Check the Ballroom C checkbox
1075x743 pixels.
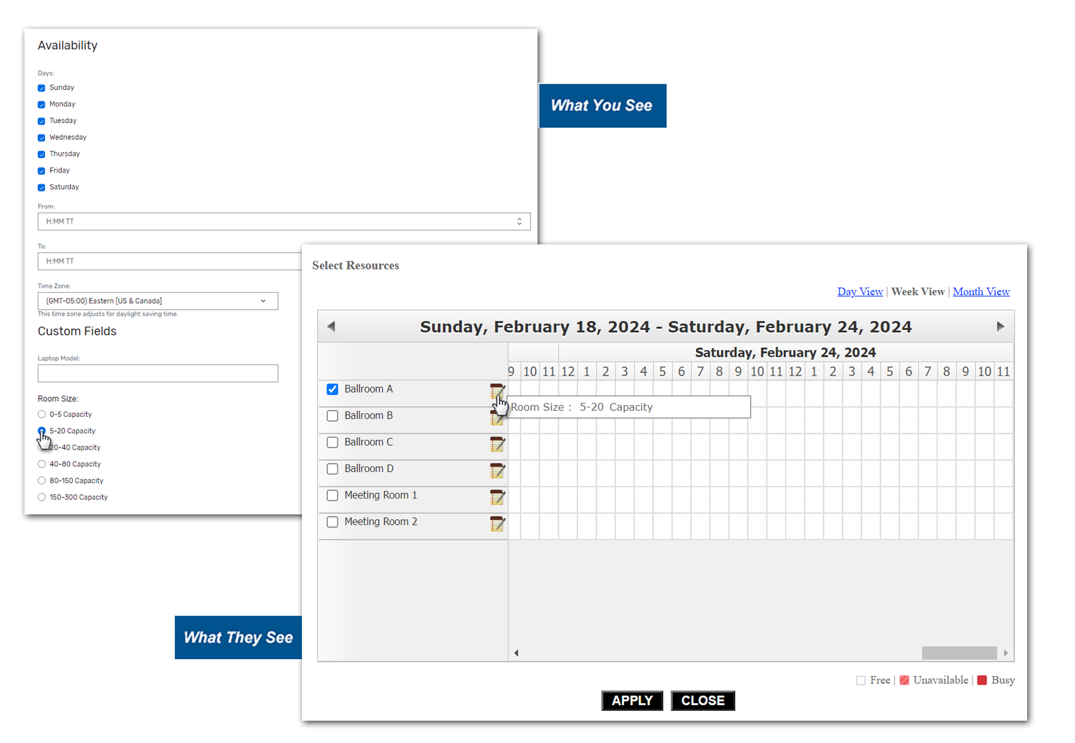(x=332, y=443)
